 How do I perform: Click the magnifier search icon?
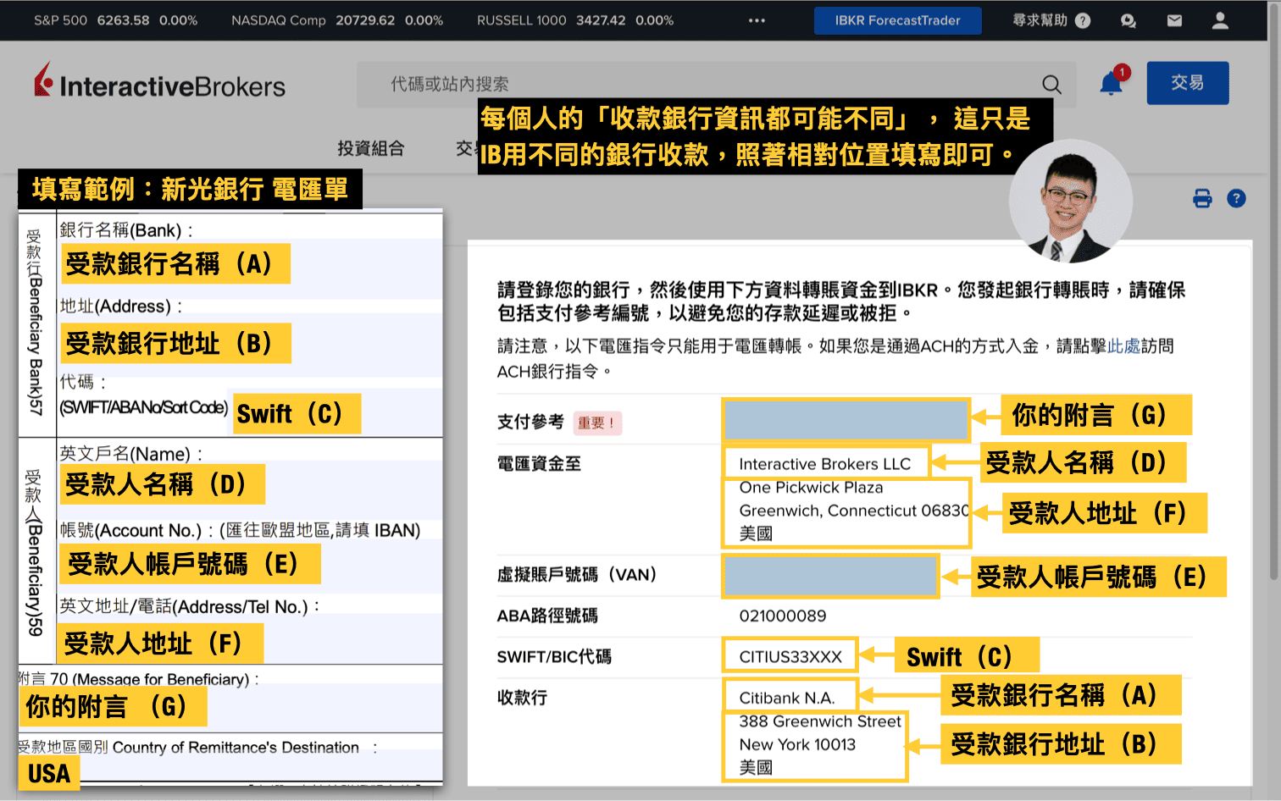point(1051,84)
